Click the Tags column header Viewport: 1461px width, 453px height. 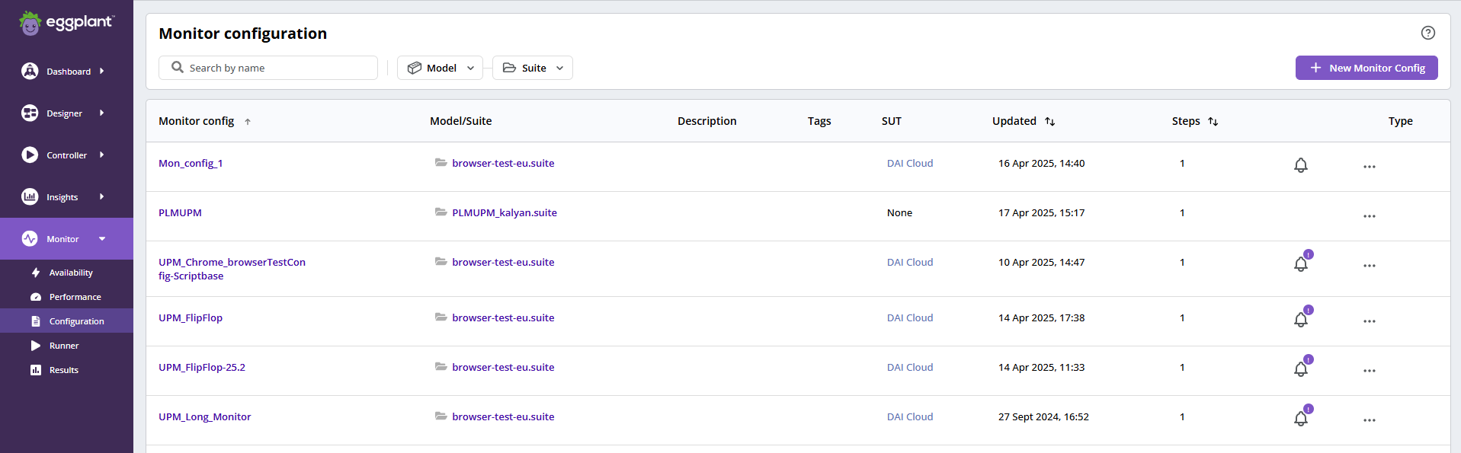[819, 121]
